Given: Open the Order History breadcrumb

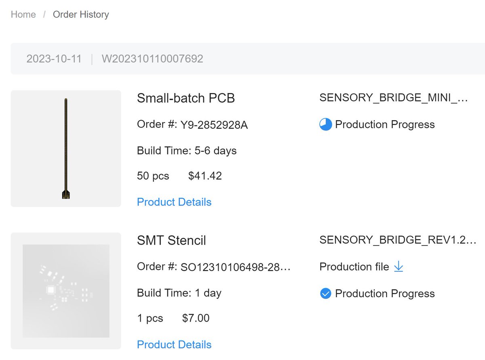Looking at the screenshot, I should (x=81, y=15).
